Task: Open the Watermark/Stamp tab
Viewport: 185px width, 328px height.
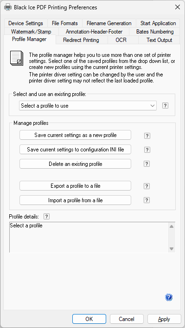Action: coord(31,32)
